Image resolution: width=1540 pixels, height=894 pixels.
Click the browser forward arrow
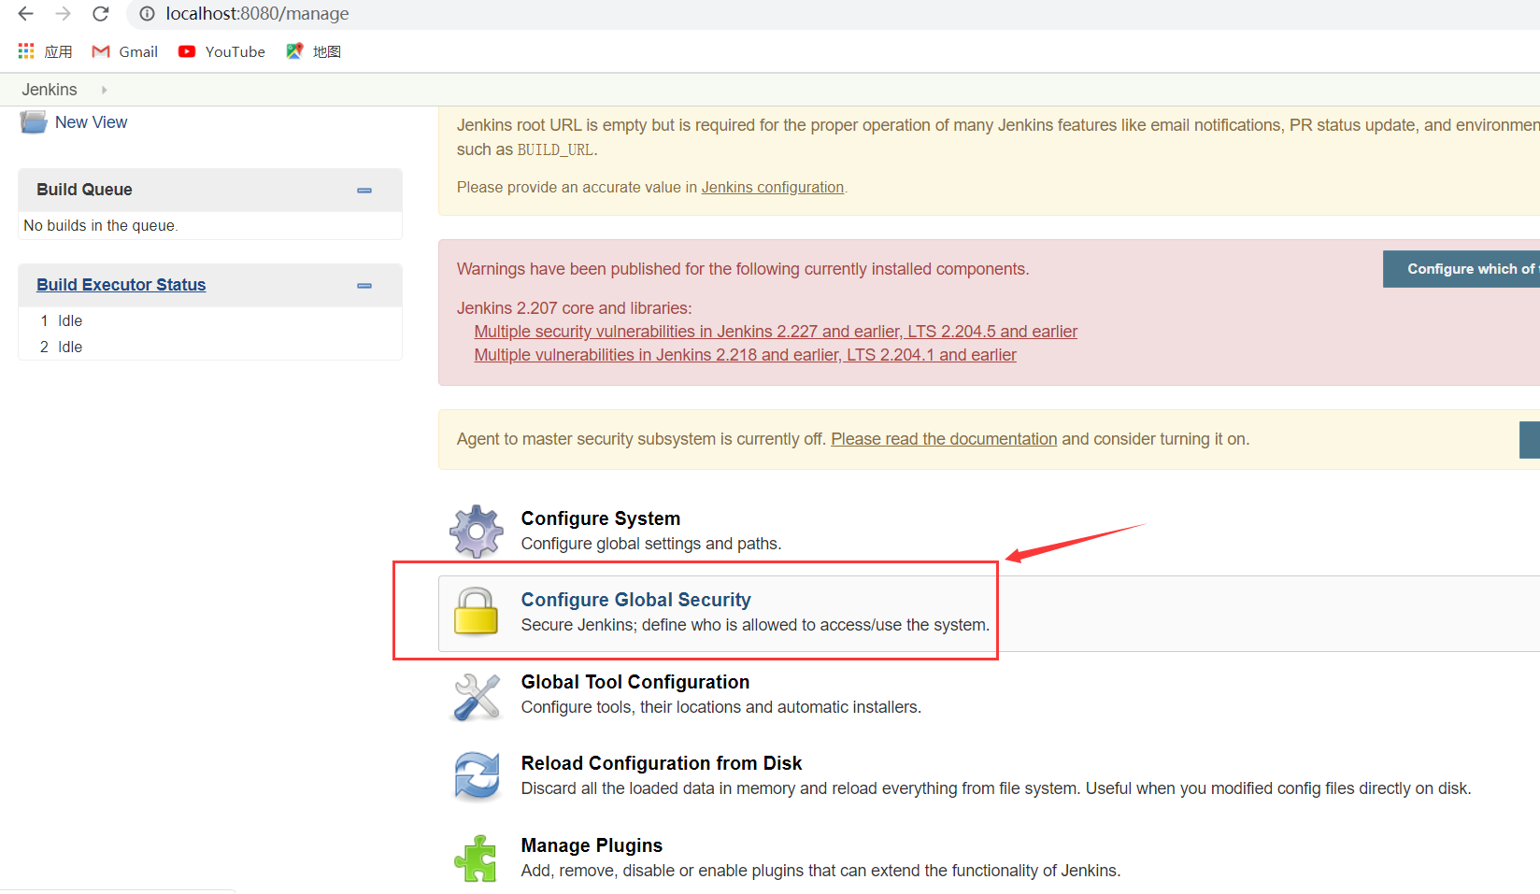[x=63, y=14]
